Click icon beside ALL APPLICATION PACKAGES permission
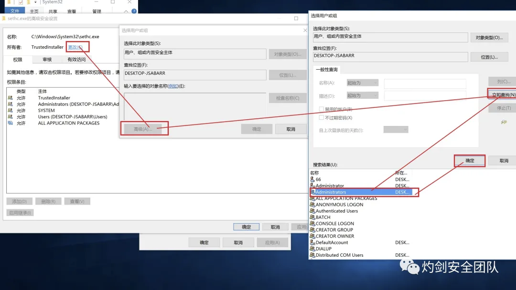The width and height of the screenshot is (516, 290). tap(11, 123)
